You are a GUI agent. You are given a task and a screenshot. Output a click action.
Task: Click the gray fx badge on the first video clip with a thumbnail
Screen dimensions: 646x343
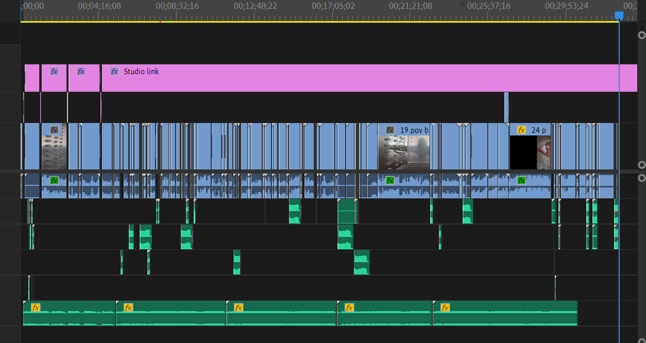(54, 130)
